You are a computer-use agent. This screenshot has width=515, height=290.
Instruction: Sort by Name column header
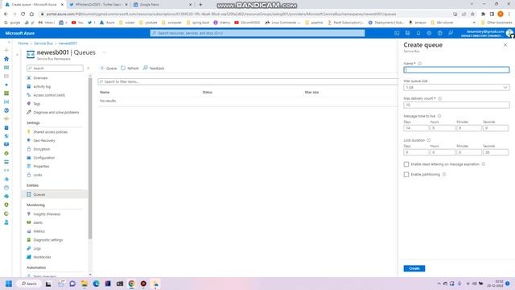tap(105, 93)
